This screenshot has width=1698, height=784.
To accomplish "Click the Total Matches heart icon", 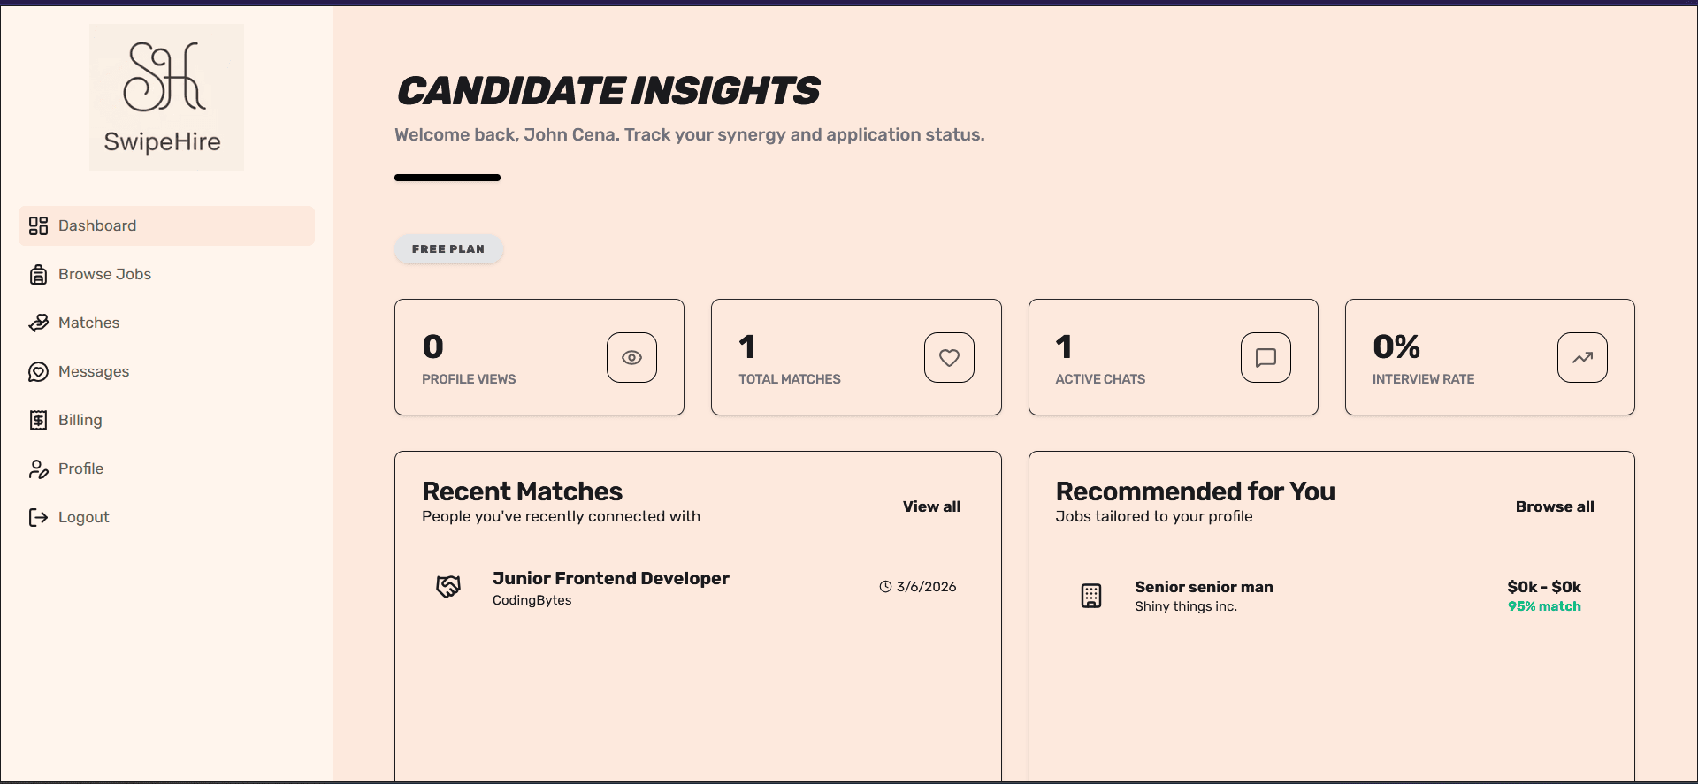I will tap(949, 358).
